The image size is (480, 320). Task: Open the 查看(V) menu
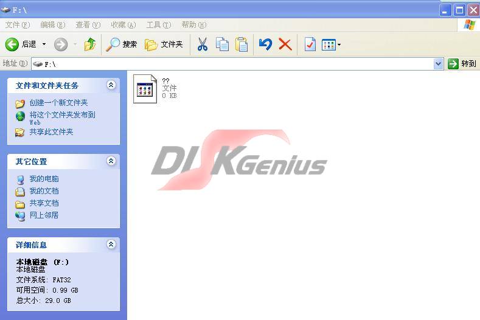pyautogui.click(x=88, y=25)
